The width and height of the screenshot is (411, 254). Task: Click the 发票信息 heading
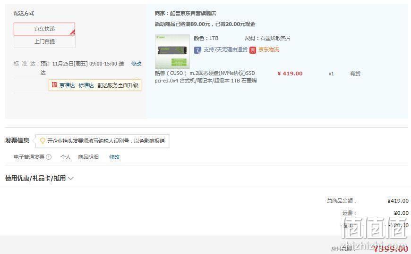[x=17, y=140]
